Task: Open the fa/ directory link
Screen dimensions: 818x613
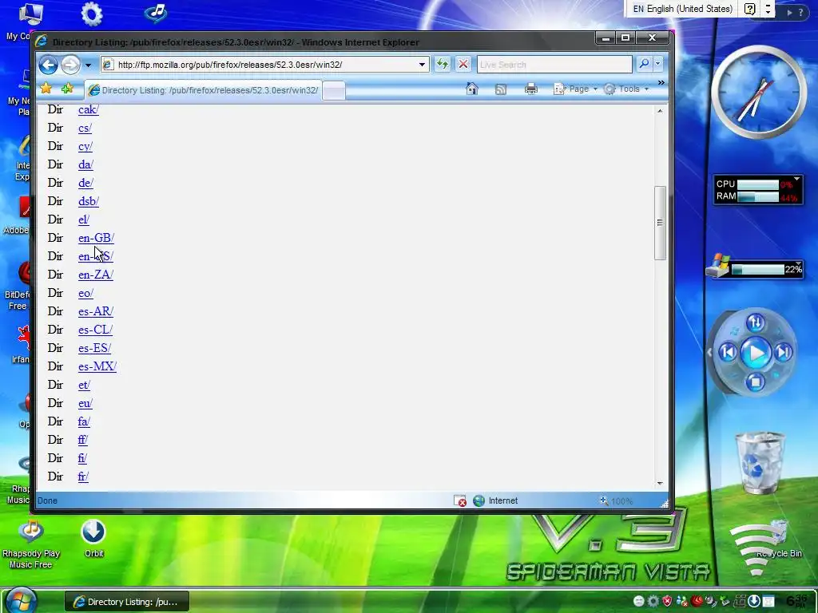Action: point(84,421)
